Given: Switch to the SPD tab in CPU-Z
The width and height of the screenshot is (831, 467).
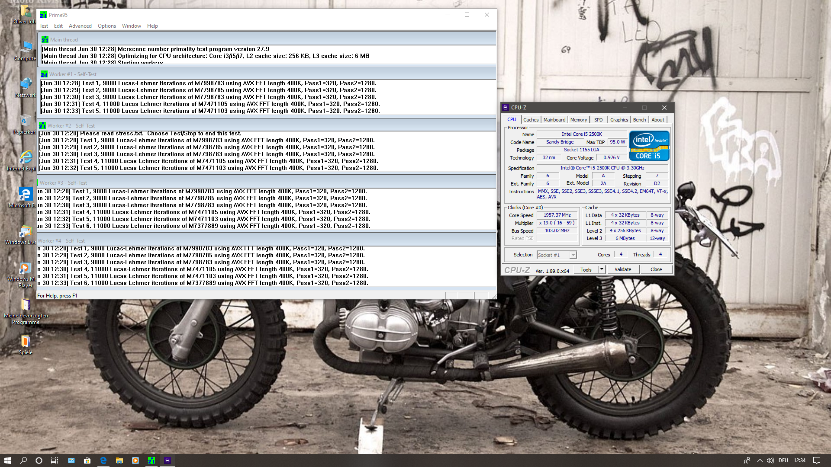Looking at the screenshot, I should coord(599,120).
